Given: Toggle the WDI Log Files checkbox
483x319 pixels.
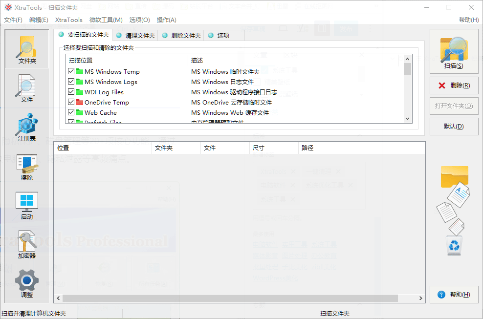Looking at the screenshot, I should click(x=71, y=92).
